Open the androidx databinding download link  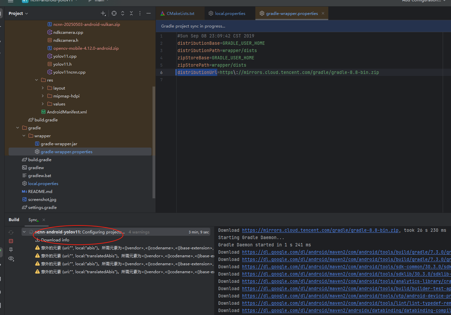click(346, 310)
